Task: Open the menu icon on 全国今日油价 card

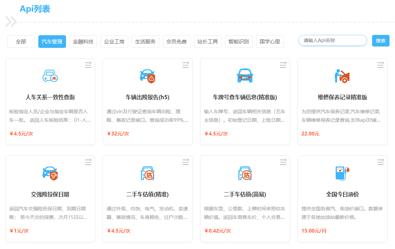Action: (x=380, y=162)
